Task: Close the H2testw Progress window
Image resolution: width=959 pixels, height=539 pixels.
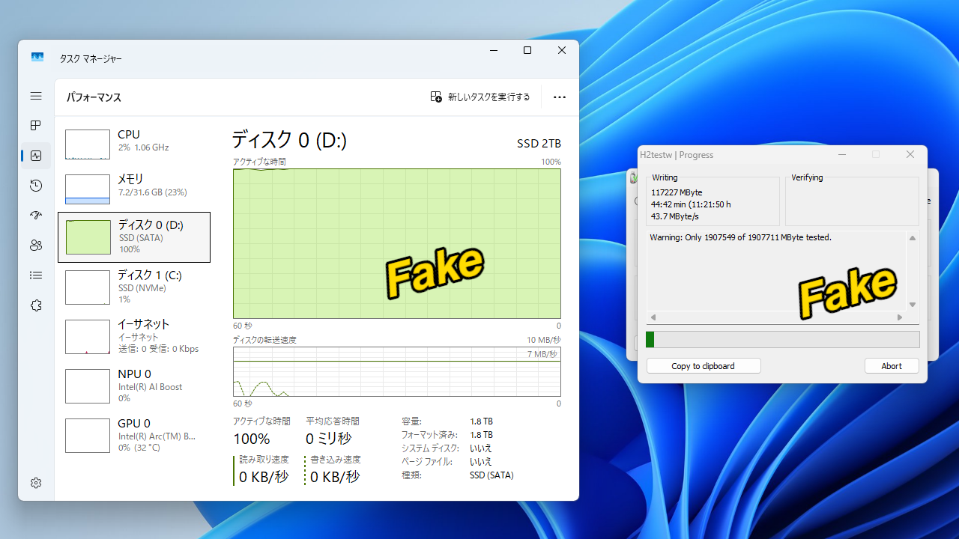Action: click(x=910, y=154)
